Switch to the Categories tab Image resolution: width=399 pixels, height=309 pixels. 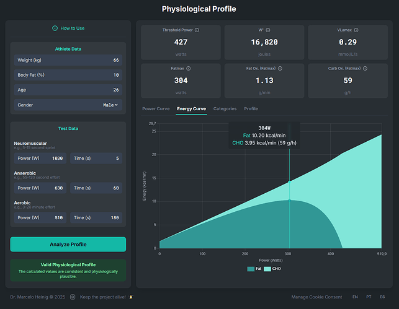pos(225,108)
